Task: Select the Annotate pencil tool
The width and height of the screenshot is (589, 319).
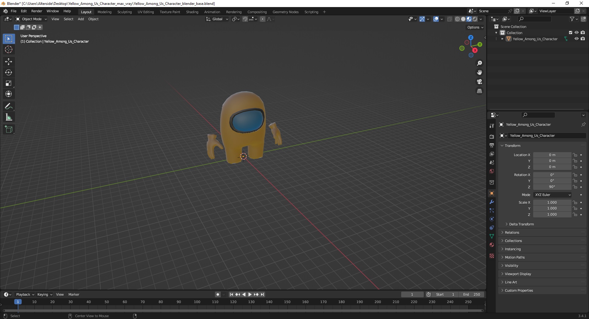Action: pyautogui.click(x=9, y=106)
